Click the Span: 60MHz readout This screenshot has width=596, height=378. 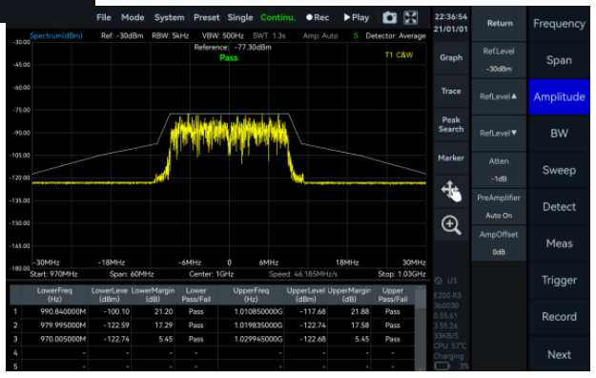click(132, 274)
